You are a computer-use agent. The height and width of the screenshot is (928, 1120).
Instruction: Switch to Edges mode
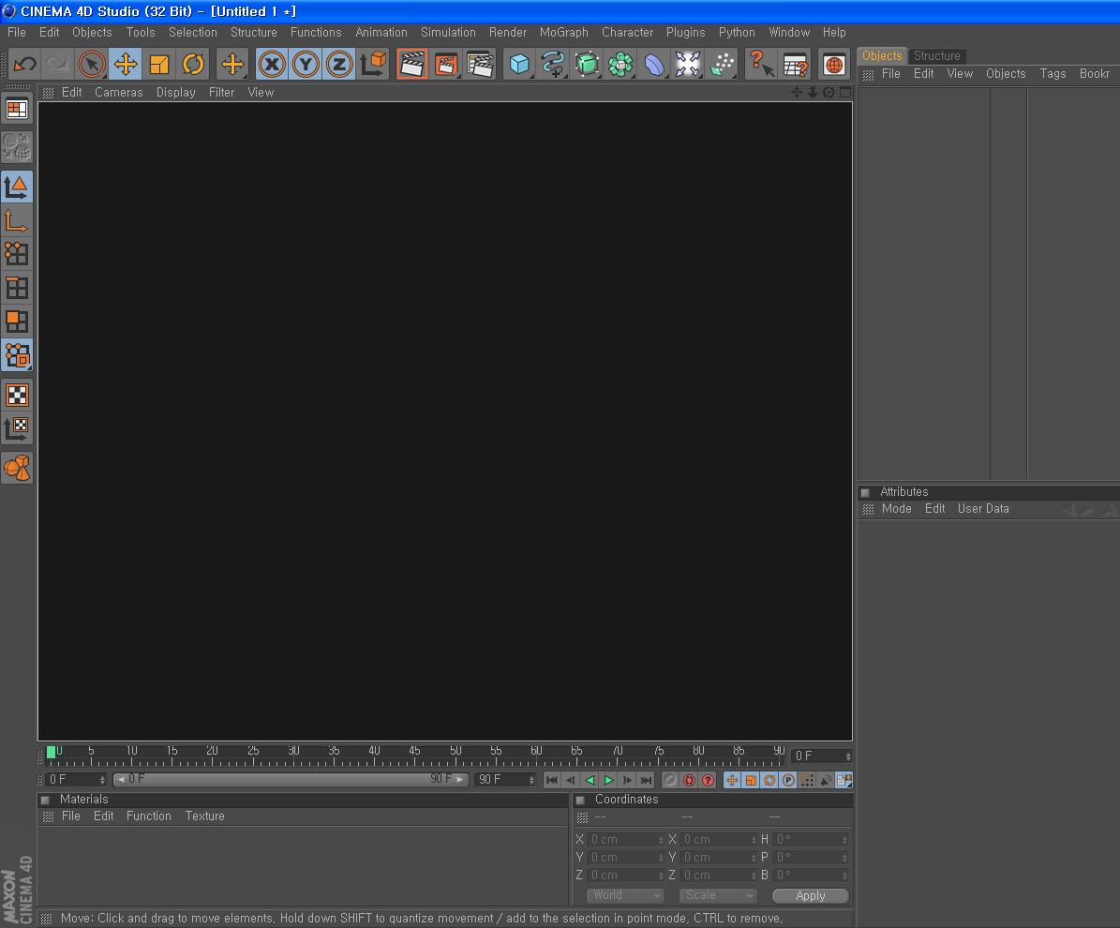click(x=17, y=288)
